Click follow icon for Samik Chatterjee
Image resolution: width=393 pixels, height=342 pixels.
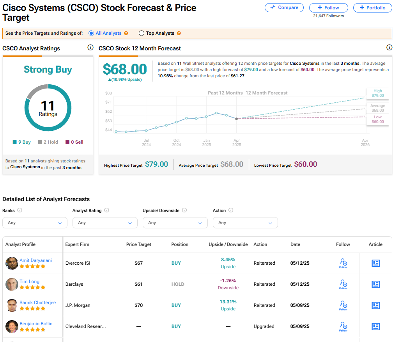(x=343, y=305)
